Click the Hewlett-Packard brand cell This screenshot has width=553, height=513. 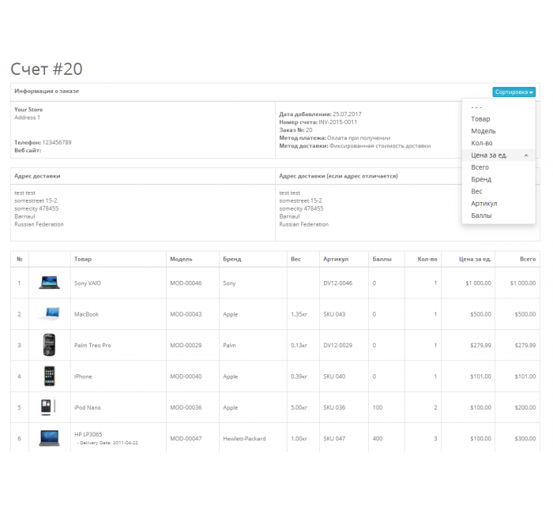coord(244,439)
